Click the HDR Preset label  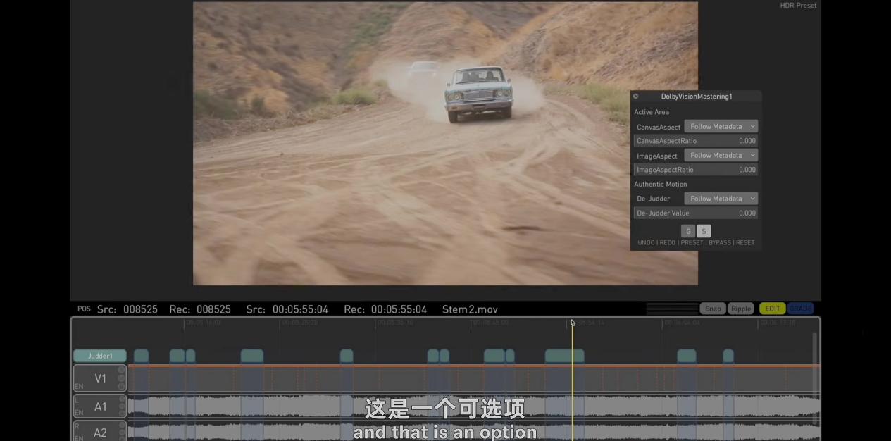pyautogui.click(x=798, y=6)
